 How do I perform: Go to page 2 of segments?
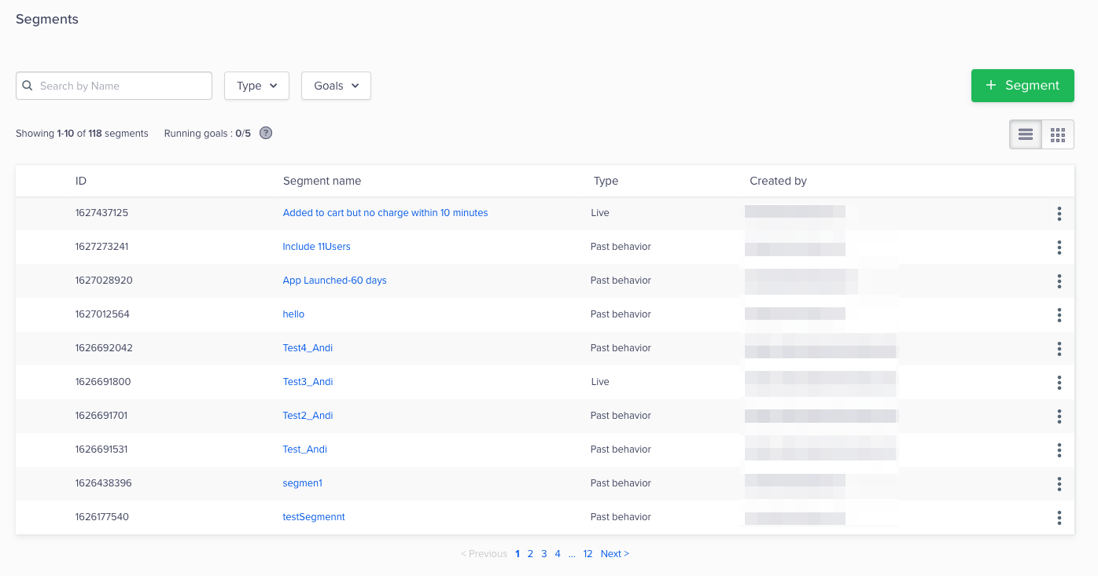coord(530,554)
